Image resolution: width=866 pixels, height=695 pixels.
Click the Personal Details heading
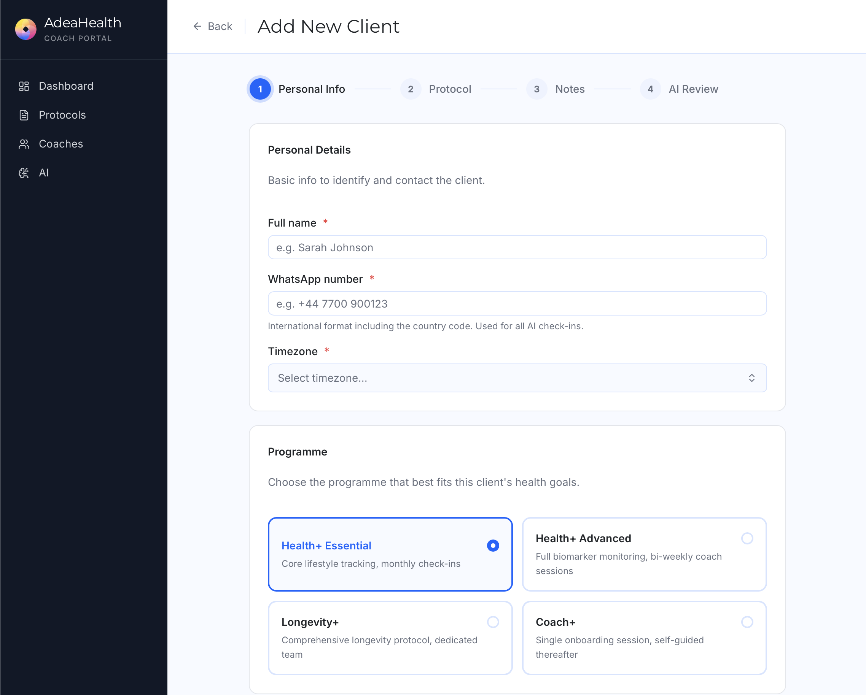click(309, 150)
